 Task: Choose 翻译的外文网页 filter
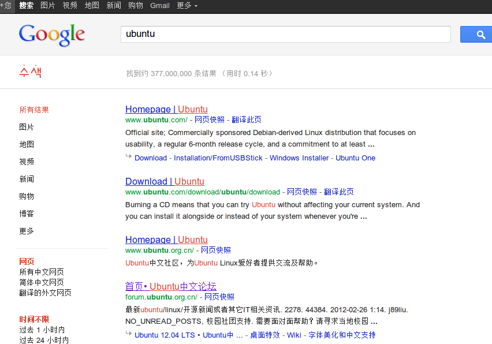(45, 293)
